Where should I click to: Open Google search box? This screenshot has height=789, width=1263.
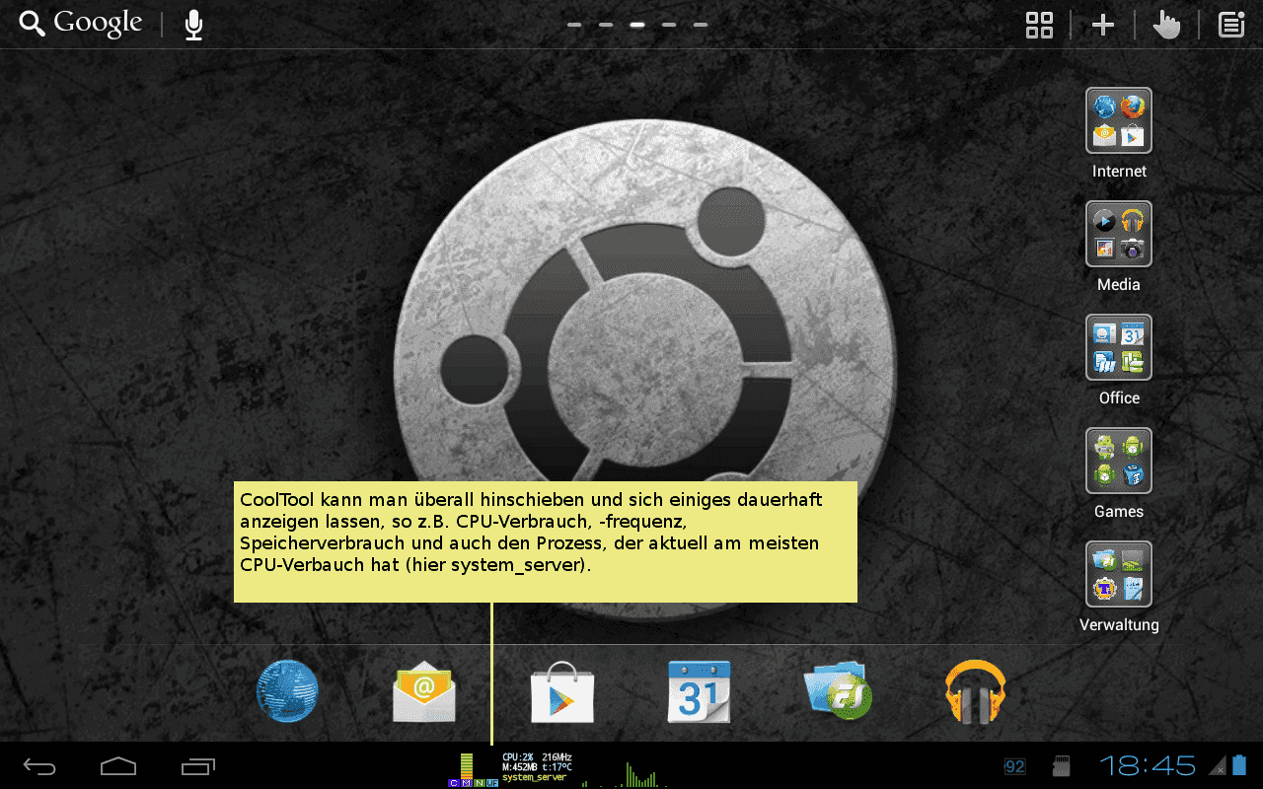[x=81, y=24]
